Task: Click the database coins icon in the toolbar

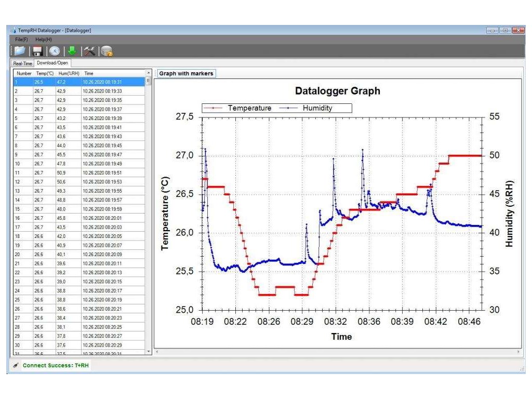Action: 107,51
